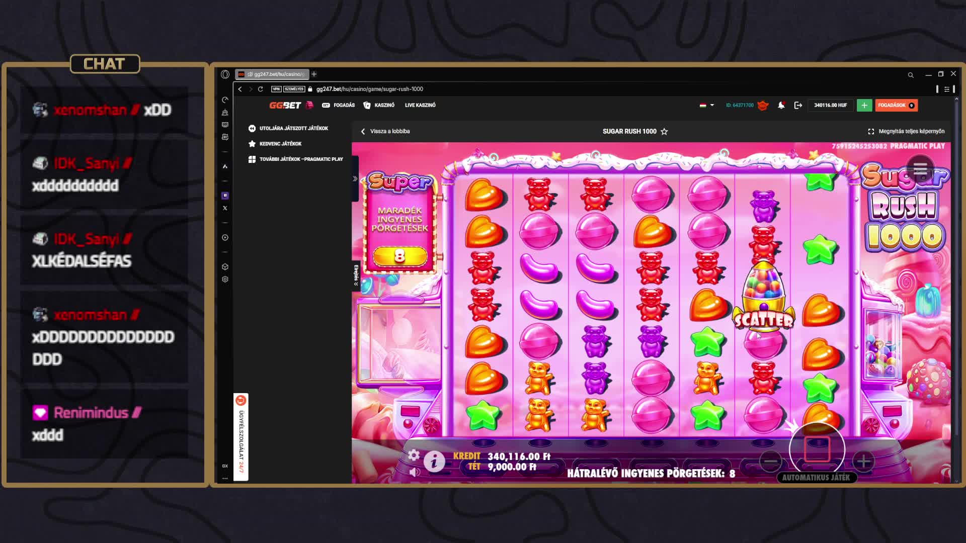Open the KASZINÓ menu item
966x543 pixels.
coord(379,105)
